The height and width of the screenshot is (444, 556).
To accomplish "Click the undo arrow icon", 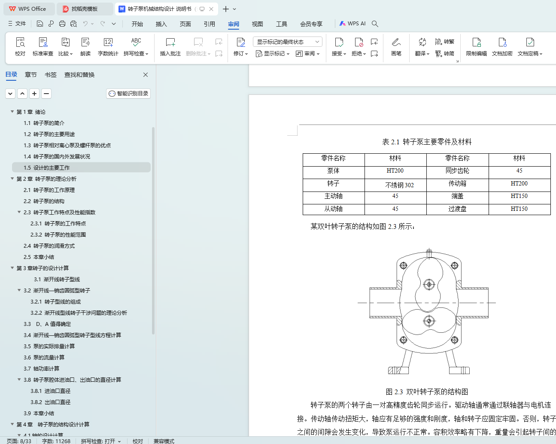I will coord(85,24).
